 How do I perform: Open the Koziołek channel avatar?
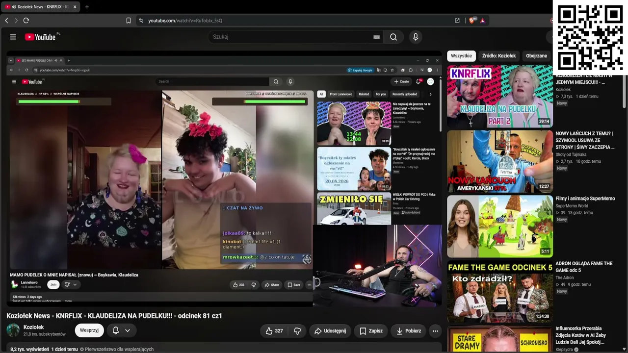click(x=13, y=330)
